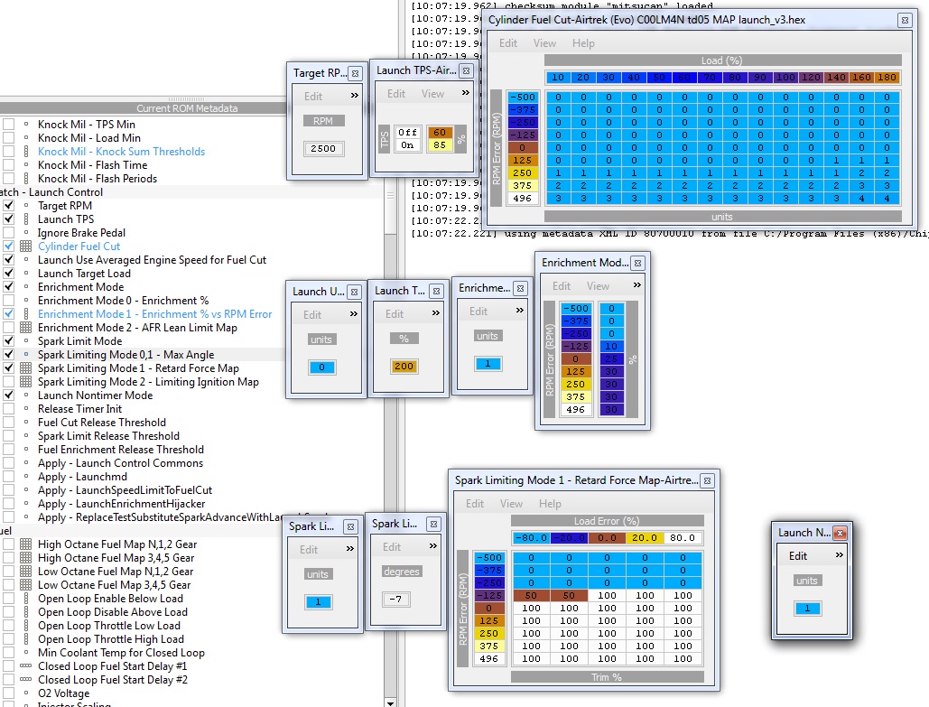The width and height of the screenshot is (929, 707).
Task: Select the Apply - Launch Control Commons entry
Action: pos(120,463)
